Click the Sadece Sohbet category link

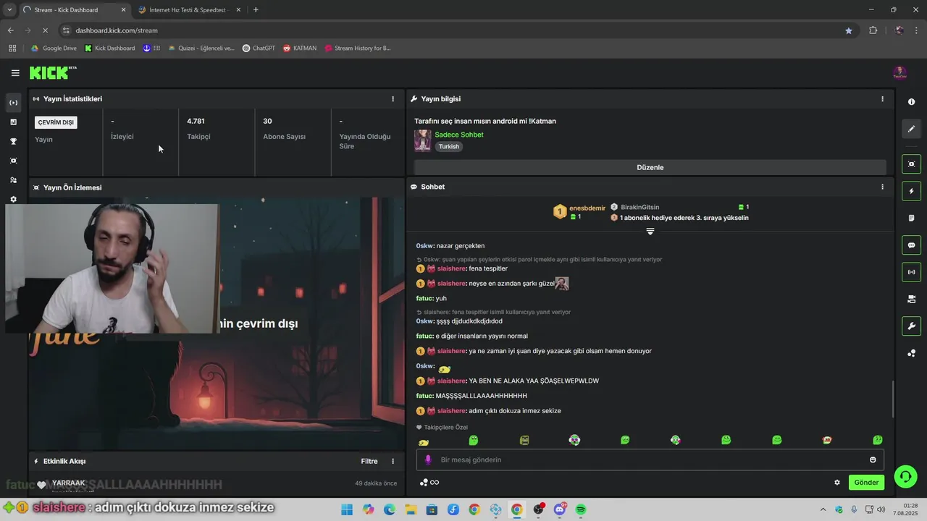459,135
